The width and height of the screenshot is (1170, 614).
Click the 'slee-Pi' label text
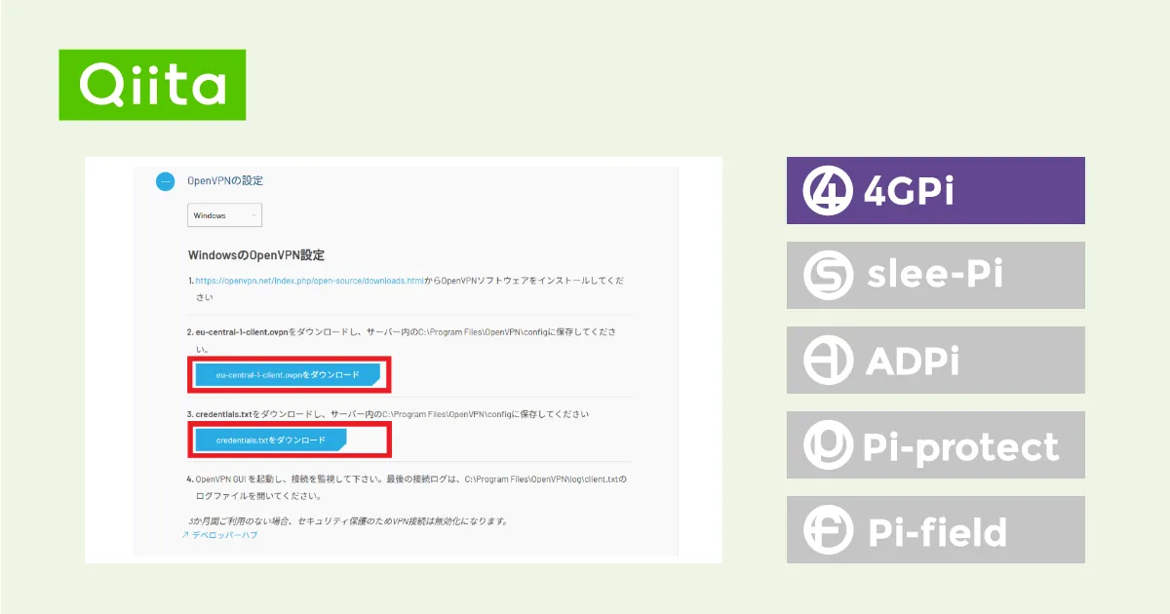(x=934, y=276)
